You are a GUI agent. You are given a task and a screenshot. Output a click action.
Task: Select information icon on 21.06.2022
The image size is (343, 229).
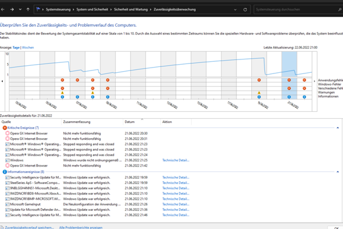click(x=289, y=97)
